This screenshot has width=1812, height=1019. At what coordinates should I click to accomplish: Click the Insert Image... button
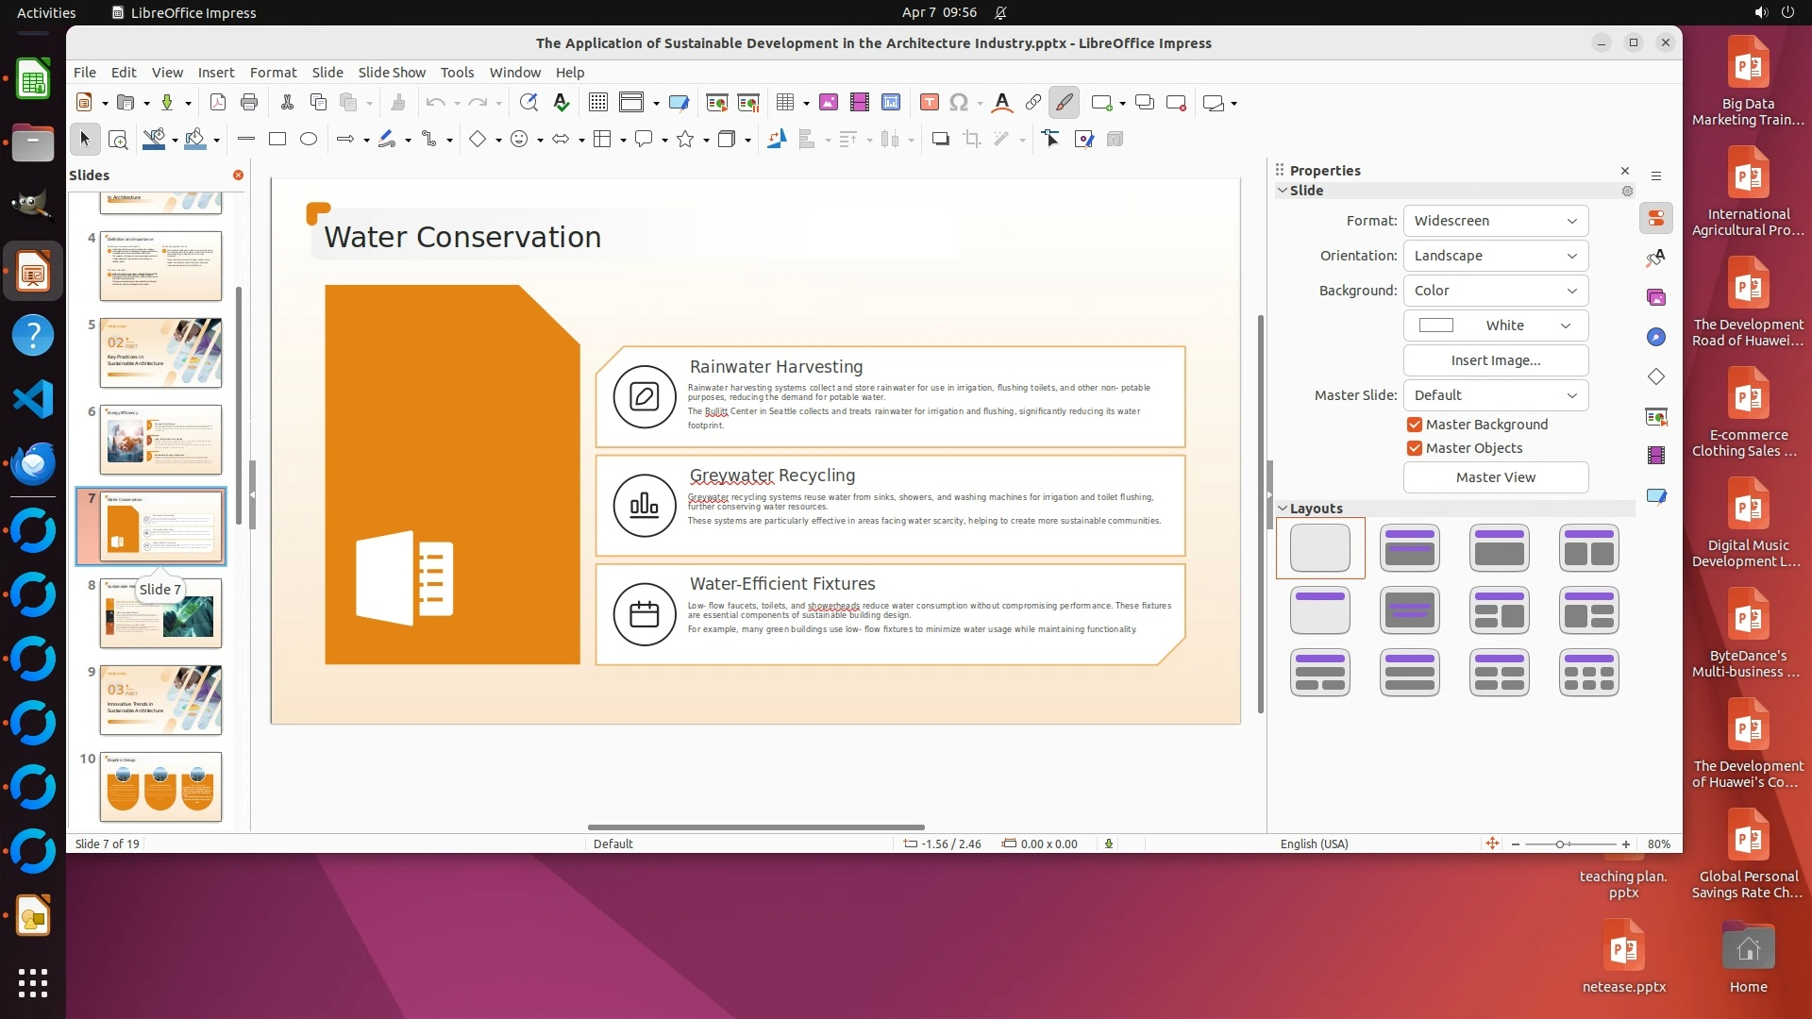tap(1495, 360)
